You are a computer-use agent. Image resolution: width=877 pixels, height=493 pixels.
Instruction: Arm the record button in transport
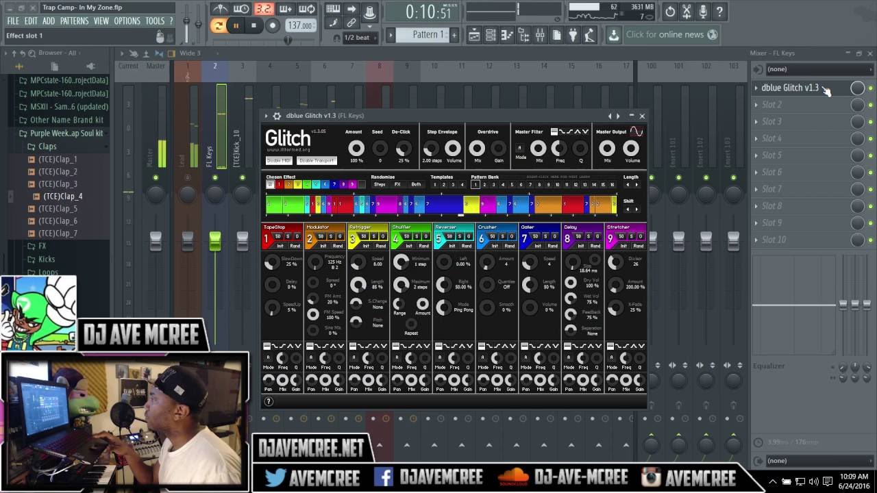tap(272, 25)
